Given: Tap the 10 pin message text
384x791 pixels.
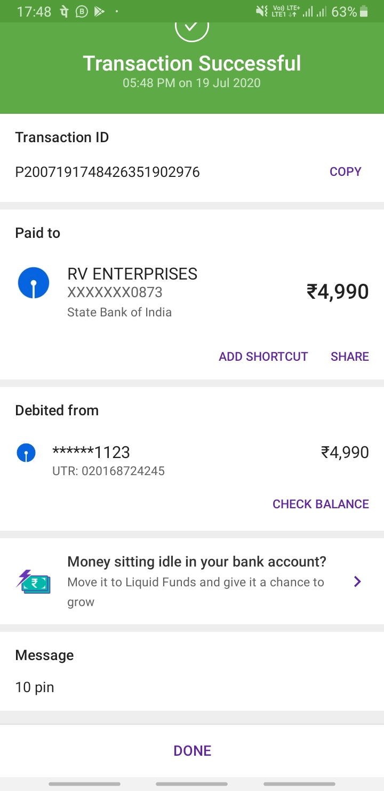Looking at the screenshot, I should coord(35,687).
